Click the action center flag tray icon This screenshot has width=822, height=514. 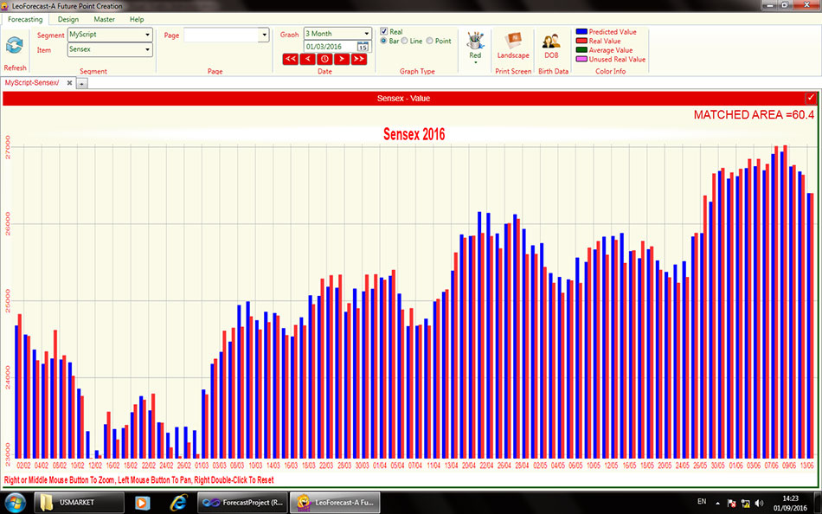pyautogui.click(x=732, y=503)
